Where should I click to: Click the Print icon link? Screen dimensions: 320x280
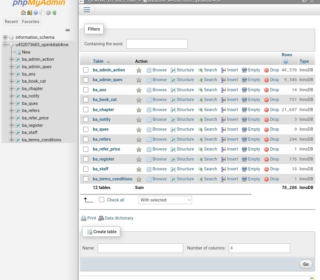[x=84, y=218]
